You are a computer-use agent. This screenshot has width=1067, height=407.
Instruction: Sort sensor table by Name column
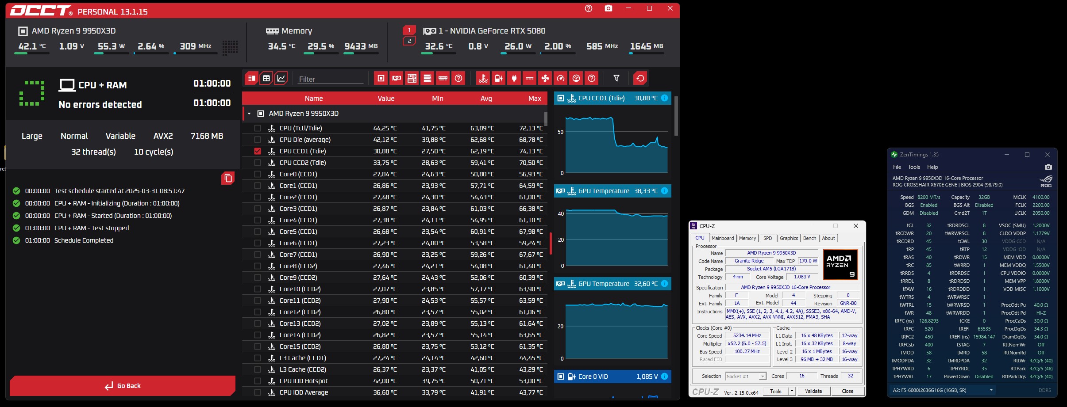click(314, 99)
